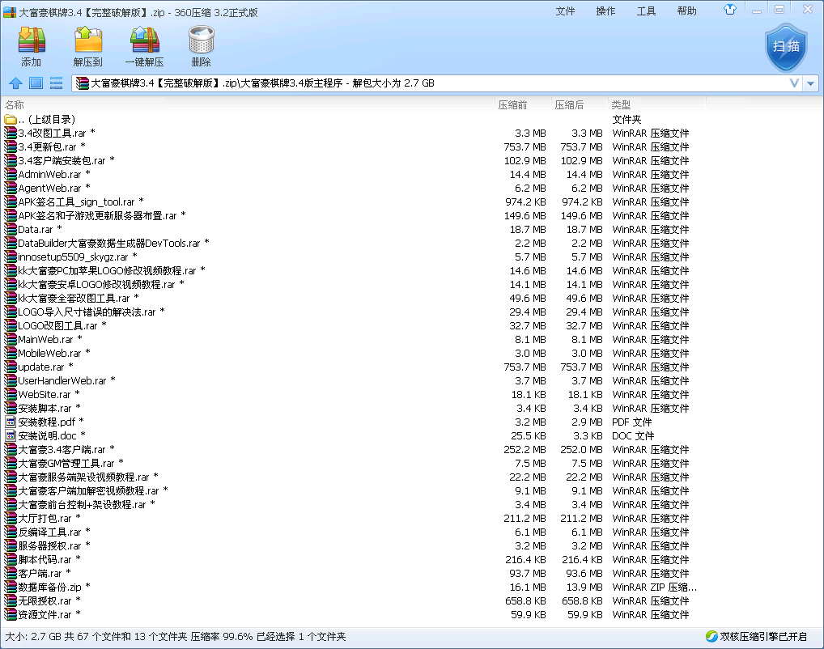Sort files by 类型 column header
The image size is (824, 649).
pos(621,105)
